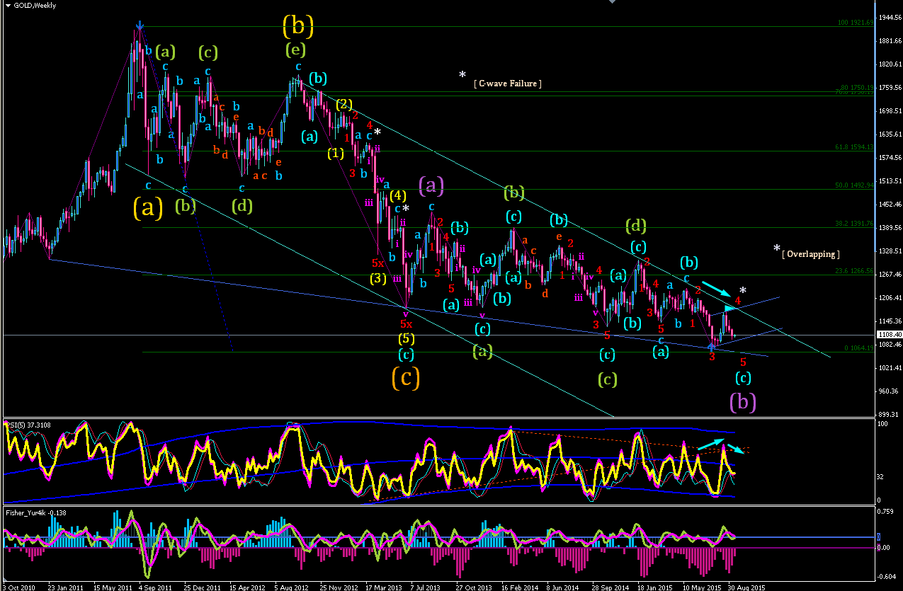Click price scale value 960.36

[889, 391]
